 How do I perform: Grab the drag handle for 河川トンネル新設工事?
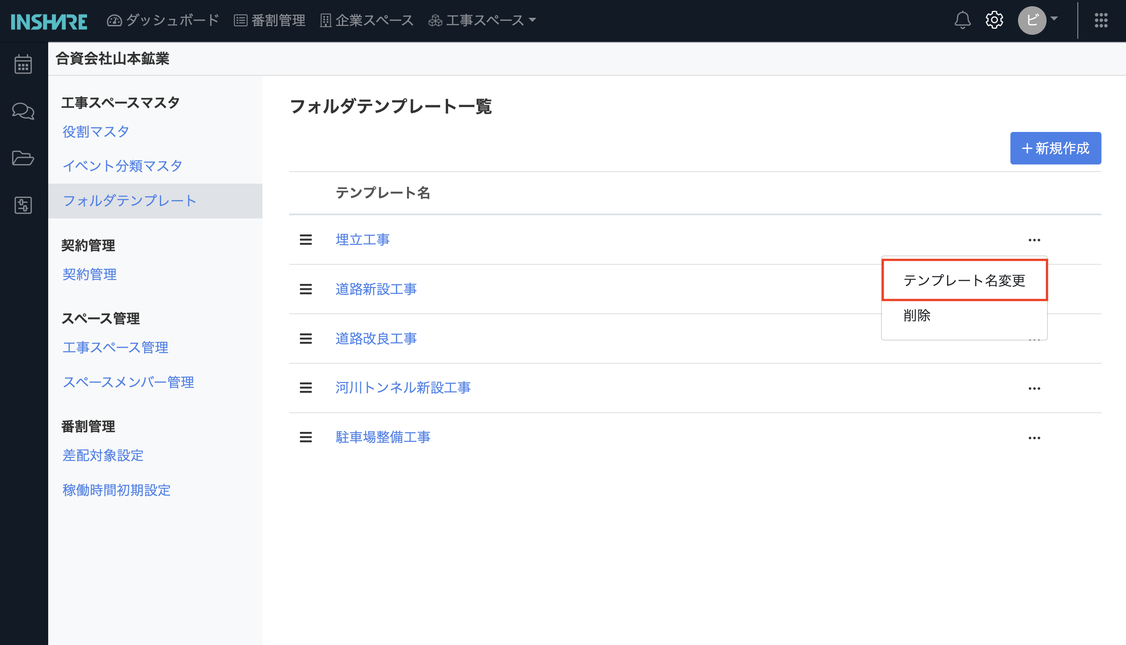point(306,388)
